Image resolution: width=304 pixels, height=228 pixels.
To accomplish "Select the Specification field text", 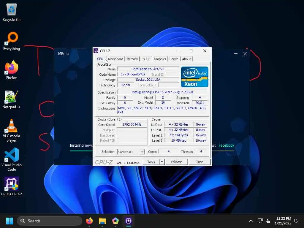I will point(162,92).
